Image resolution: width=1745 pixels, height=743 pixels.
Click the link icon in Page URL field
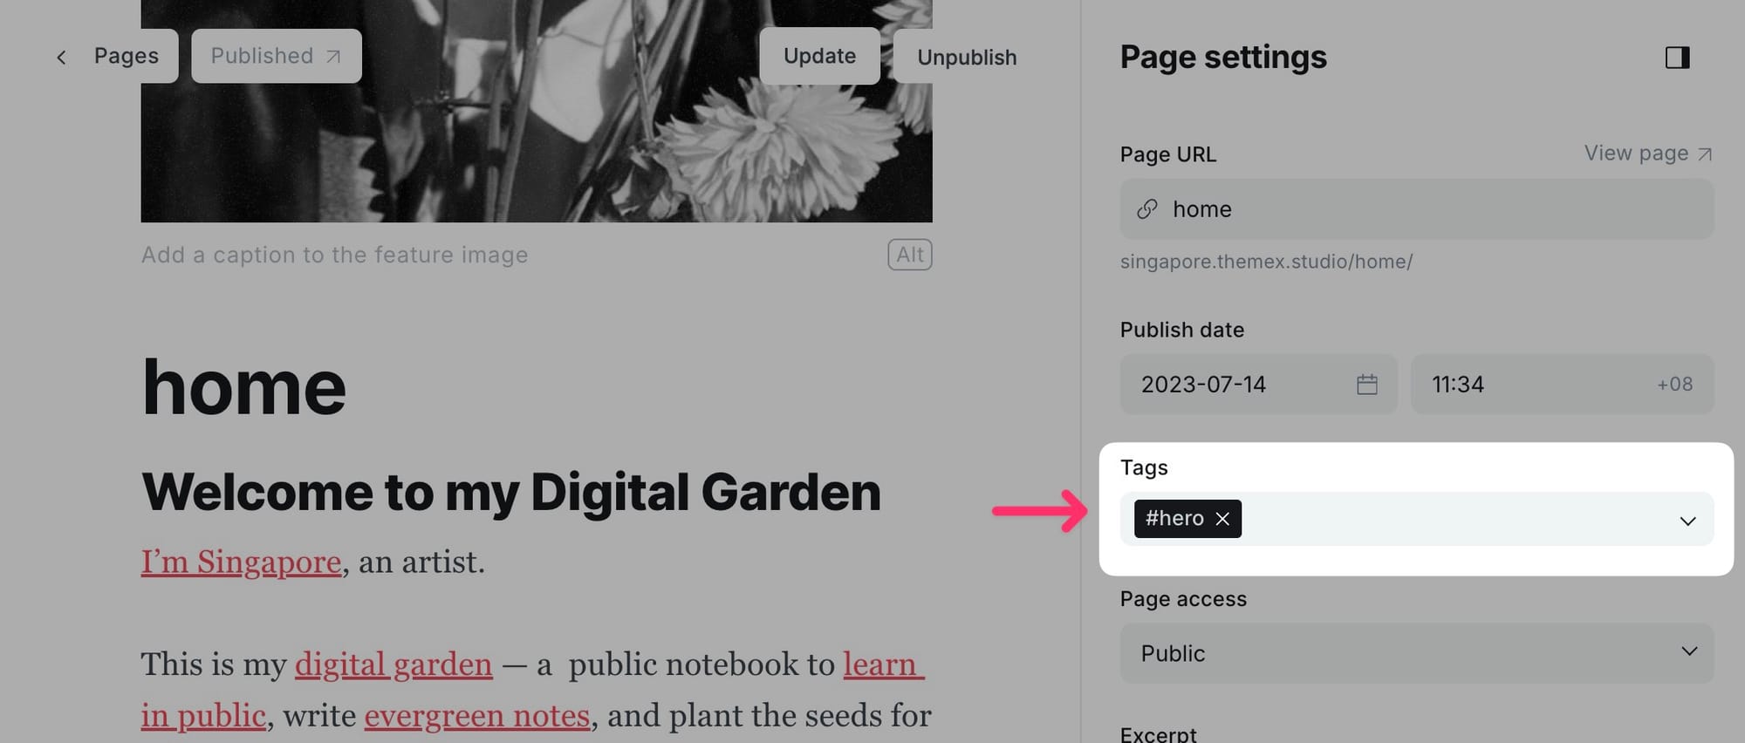1146,209
